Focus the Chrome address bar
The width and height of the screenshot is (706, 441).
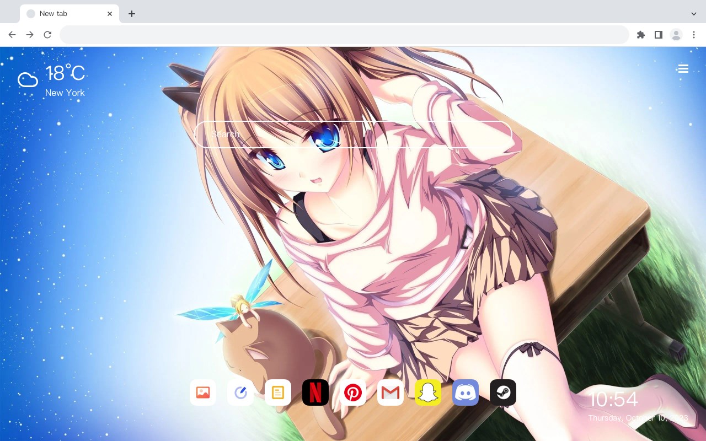tap(344, 35)
